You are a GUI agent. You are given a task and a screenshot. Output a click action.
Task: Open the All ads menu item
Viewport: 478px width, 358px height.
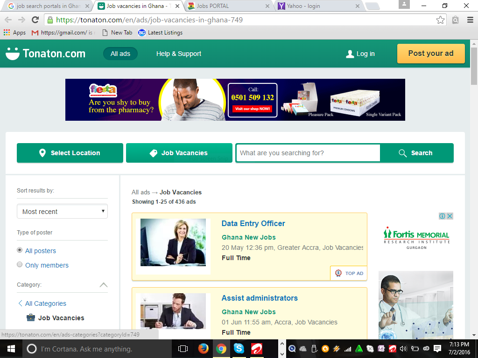click(120, 54)
